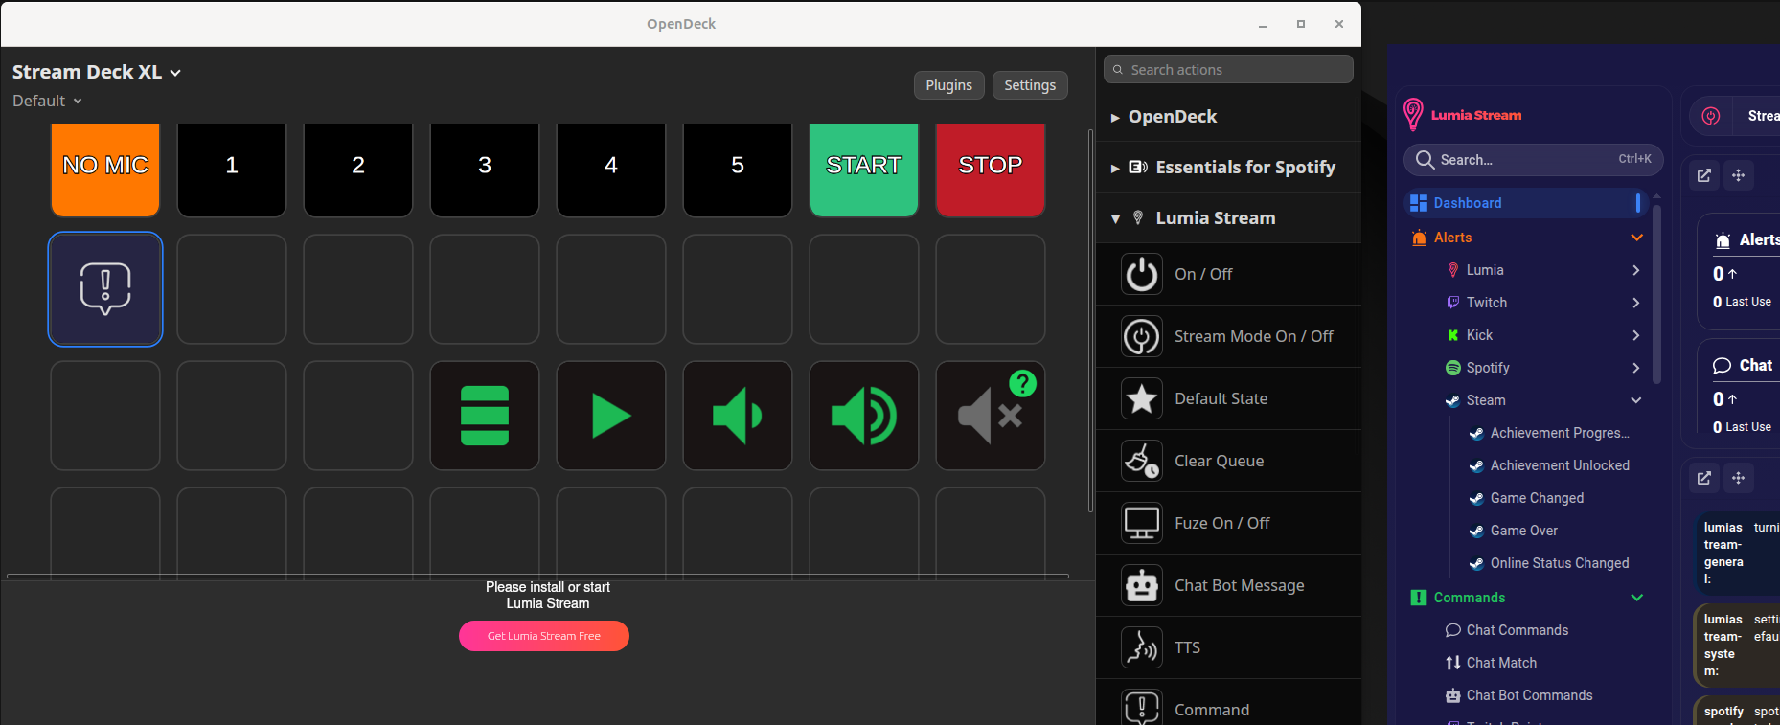
Task: Select the deck key labeled 3
Action: pyautogui.click(x=485, y=170)
